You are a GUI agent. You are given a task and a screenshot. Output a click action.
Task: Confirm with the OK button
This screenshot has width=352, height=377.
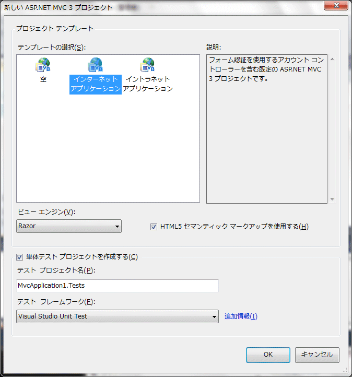tap(268, 355)
